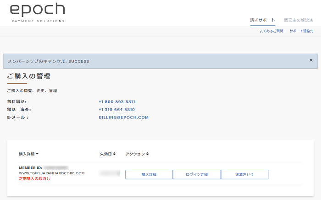Open the ログイン詳細 button
Screen dimensions: 321x200
pos(197,174)
